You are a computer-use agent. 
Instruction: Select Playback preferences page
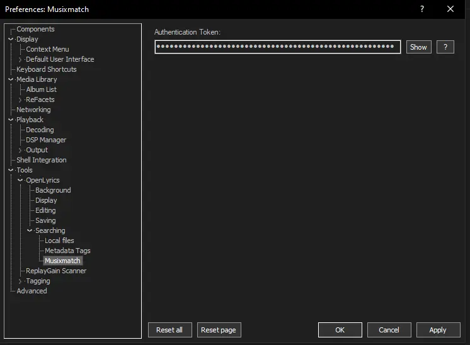point(30,120)
